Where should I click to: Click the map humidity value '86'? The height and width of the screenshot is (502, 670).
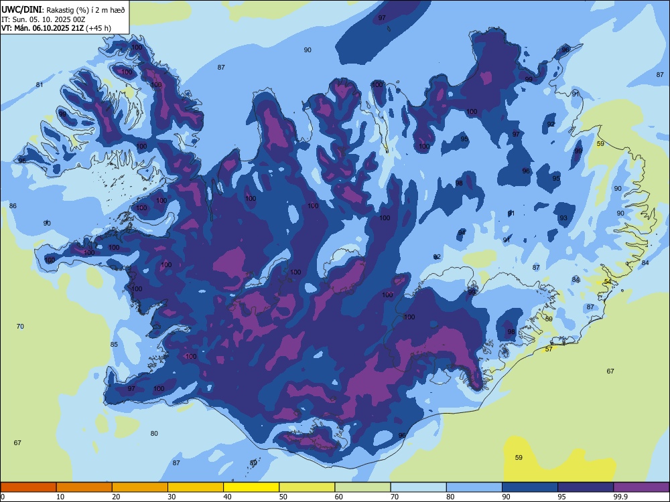point(13,205)
